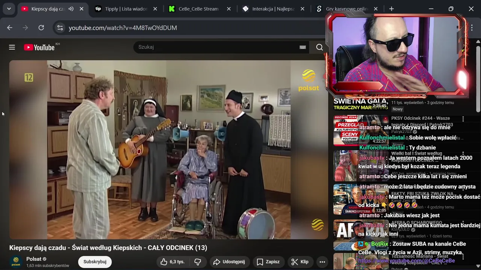Close the Kiepscy dają czadu tab

coord(82,9)
